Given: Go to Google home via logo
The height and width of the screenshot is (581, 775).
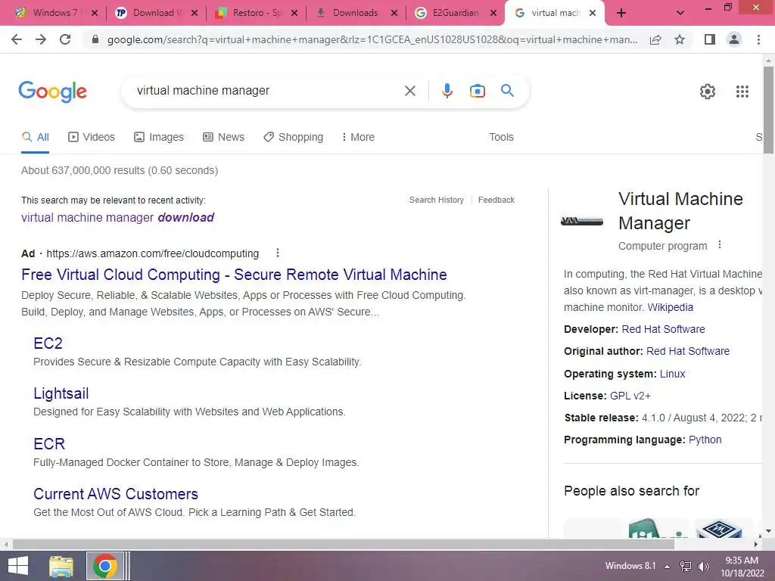Looking at the screenshot, I should click(x=53, y=92).
